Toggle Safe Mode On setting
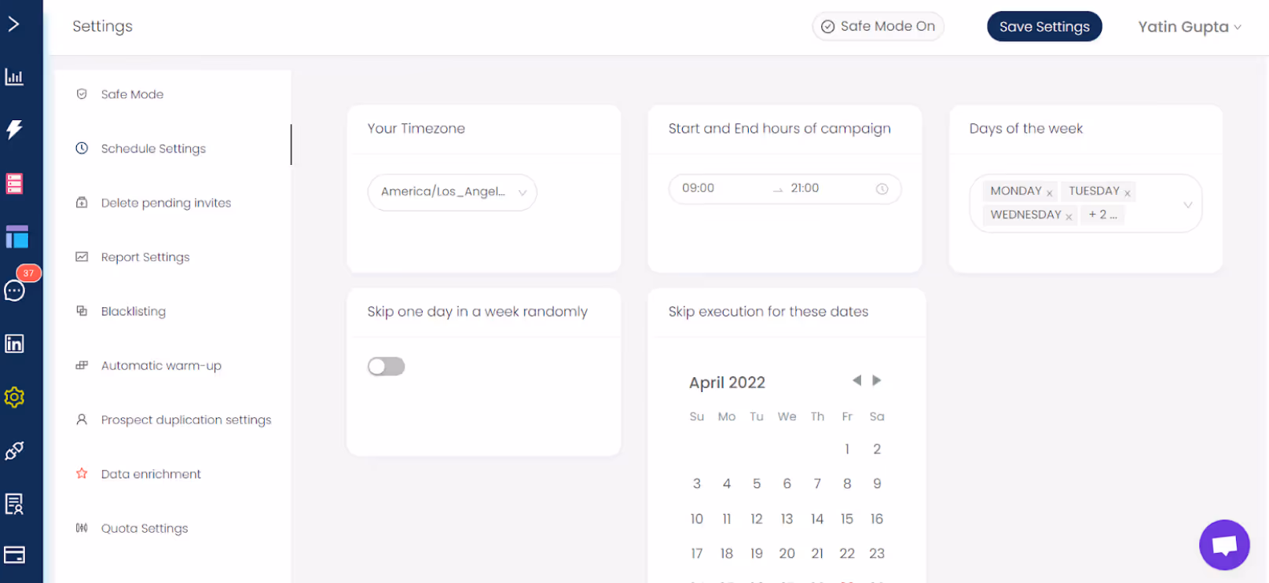 pos(878,26)
